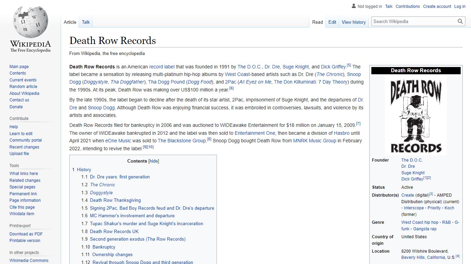
Task: Jump to Death Row Thanksgiving section
Action: point(115,200)
